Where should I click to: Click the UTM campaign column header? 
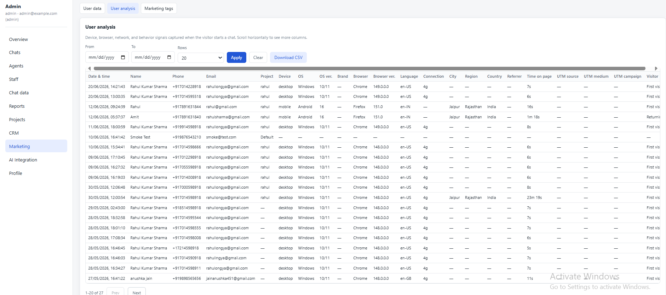click(627, 76)
